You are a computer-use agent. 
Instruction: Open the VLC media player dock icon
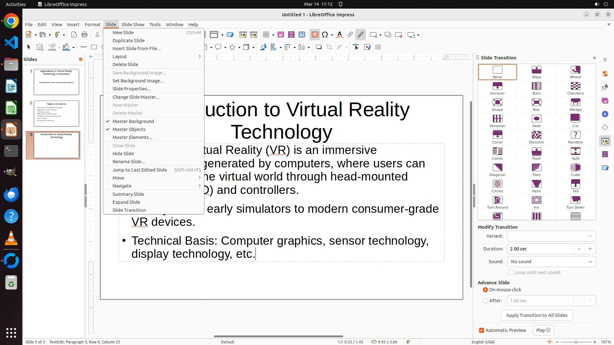tap(11, 239)
